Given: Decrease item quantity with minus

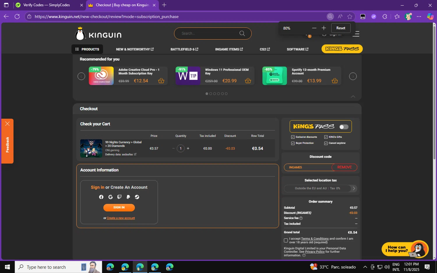Looking at the screenshot, I should (x=173, y=148).
